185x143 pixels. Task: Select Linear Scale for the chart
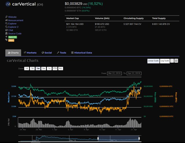[x=153, y=61]
